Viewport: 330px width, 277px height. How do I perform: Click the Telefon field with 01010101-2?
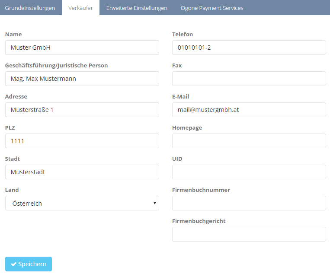point(249,48)
